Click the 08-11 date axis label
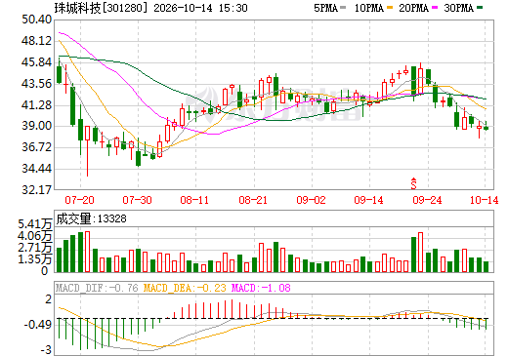This screenshot has height=356, width=508. click(194, 200)
